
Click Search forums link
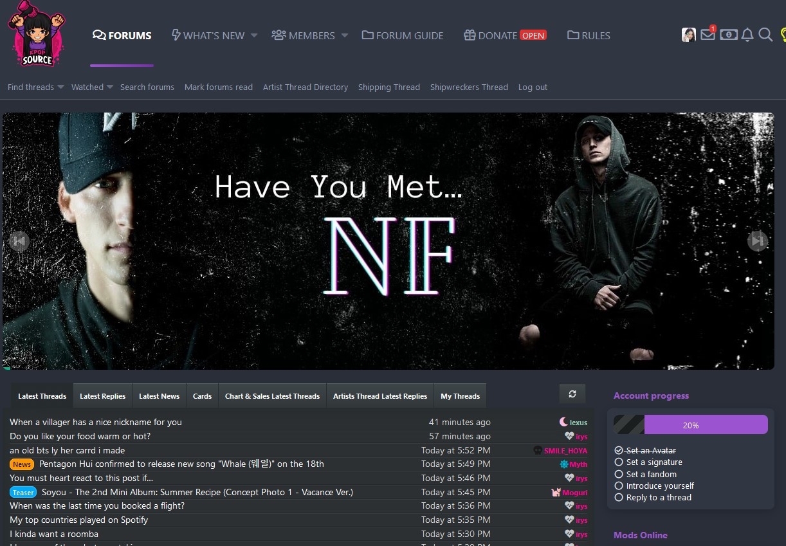147,87
